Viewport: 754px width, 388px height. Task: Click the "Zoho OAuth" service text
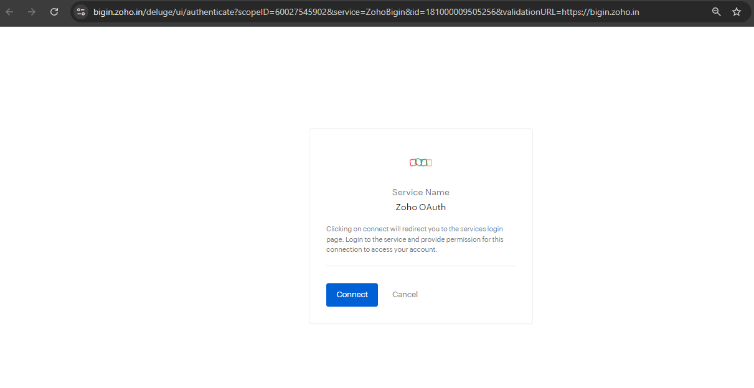(x=421, y=208)
